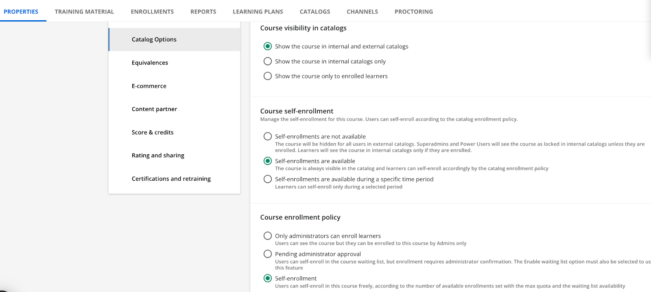Screen dimensions: 651x292
Task: Open the Reports tab
Action: tap(203, 11)
